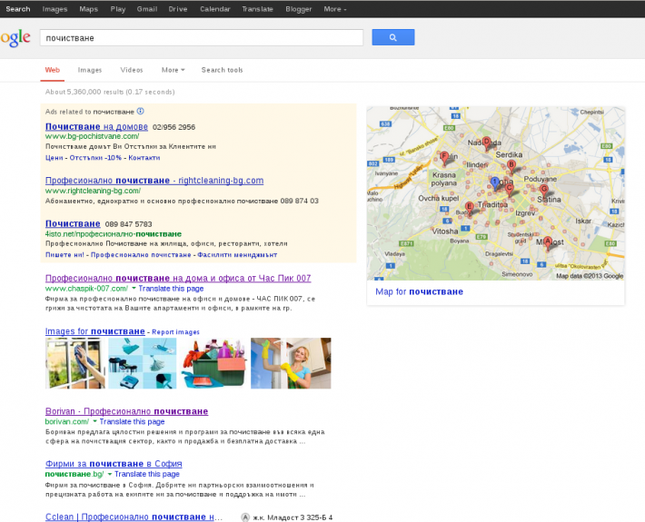The width and height of the screenshot is (645, 522).
Task: Open the arrow next to borivan.com URL
Action: coord(95,421)
